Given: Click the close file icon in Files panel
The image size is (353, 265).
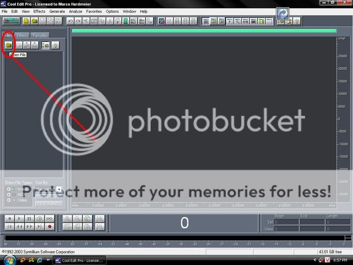Looking at the screenshot, I should tap(19, 45).
